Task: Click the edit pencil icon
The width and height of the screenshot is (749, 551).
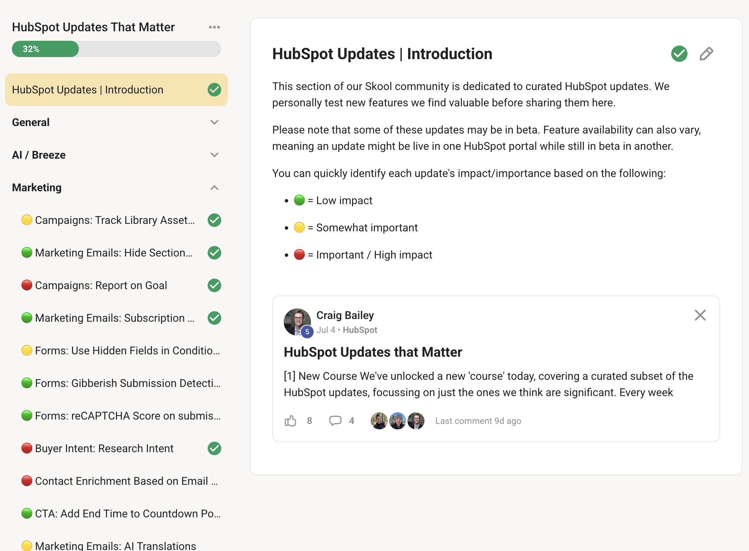Action: (x=706, y=54)
